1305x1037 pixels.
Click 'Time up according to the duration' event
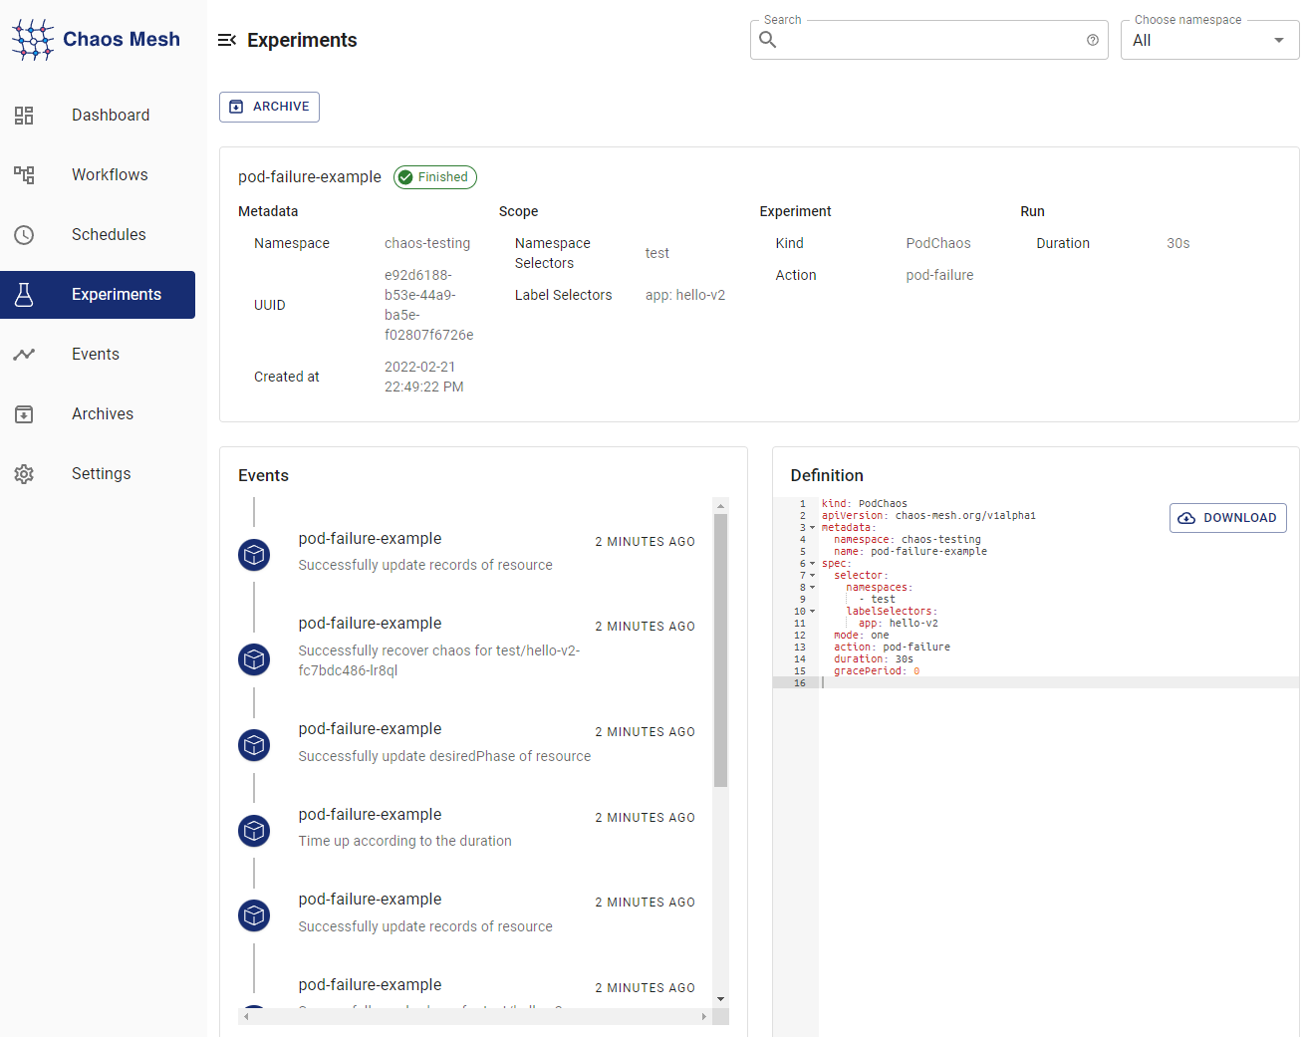click(405, 841)
